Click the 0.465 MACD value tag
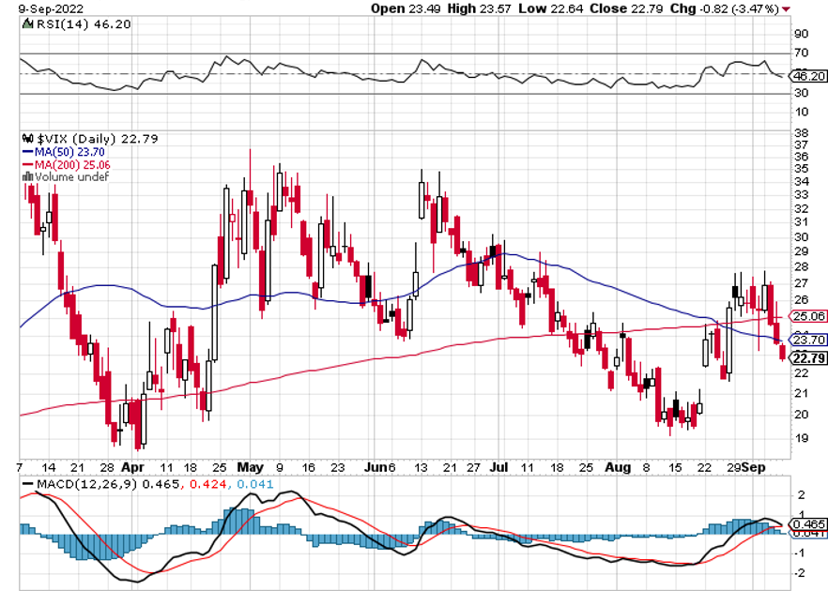 [808, 523]
